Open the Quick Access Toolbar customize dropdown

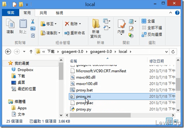click(27, 5)
